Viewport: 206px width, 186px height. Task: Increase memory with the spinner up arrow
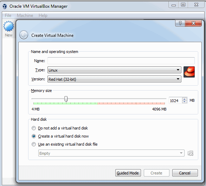[185, 99]
